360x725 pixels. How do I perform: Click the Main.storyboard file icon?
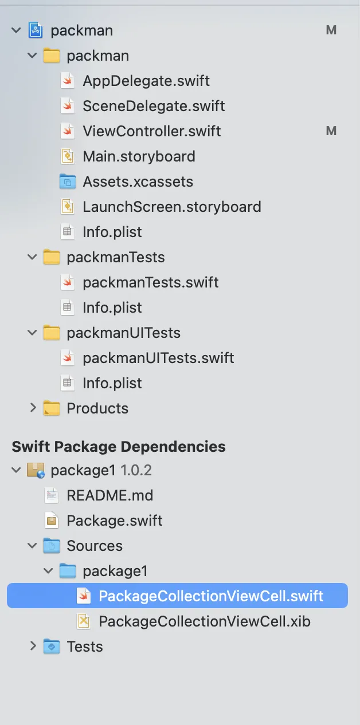click(x=68, y=156)
